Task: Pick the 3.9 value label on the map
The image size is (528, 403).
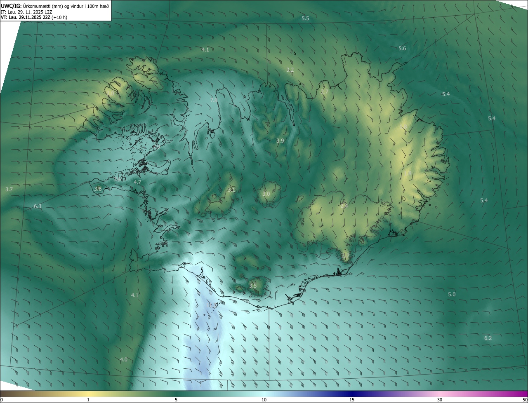Action: [280, 141]
